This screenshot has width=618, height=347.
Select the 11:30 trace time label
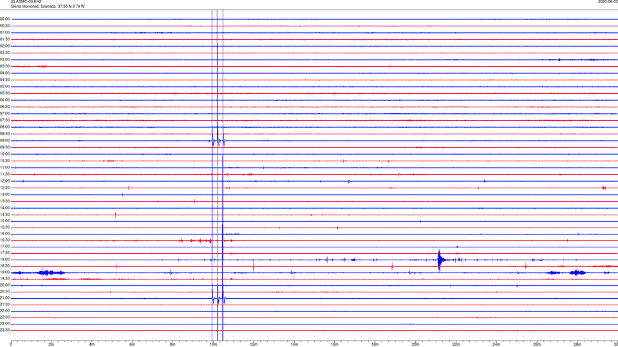pos(5,174)
